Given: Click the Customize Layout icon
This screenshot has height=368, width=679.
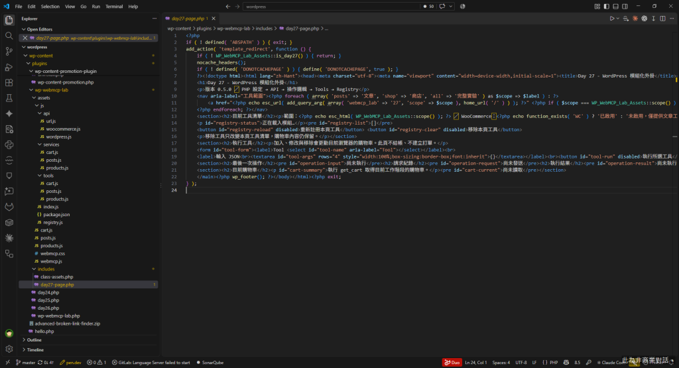Looking at the screenshot, I should 597,7.
